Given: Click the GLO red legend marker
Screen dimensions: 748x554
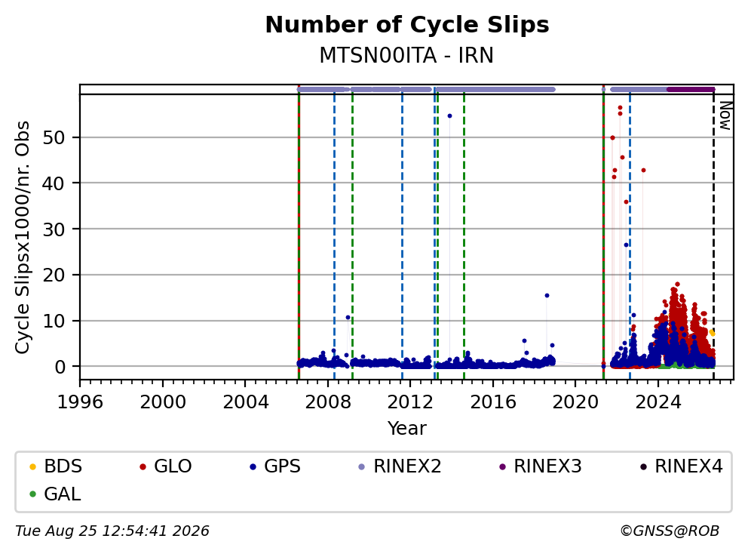Looking at the screenshot, I should [x=143, y=466].
